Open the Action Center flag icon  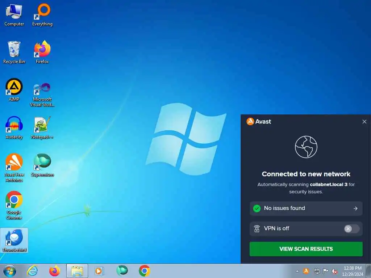point(326,271)
